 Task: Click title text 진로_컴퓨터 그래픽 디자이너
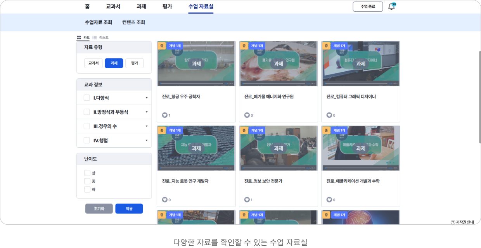351,96
